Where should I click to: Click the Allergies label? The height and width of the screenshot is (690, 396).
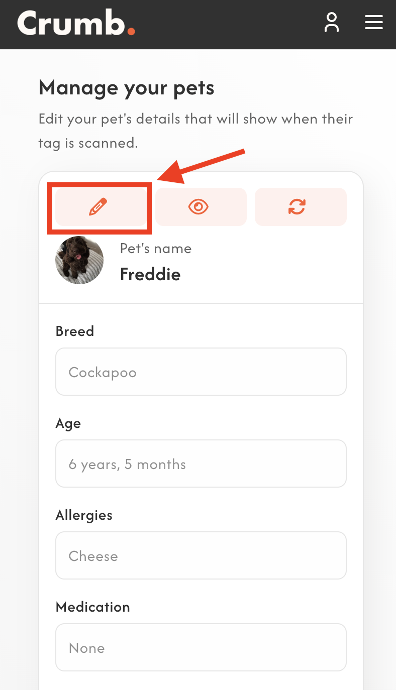[x=84, y=515]
